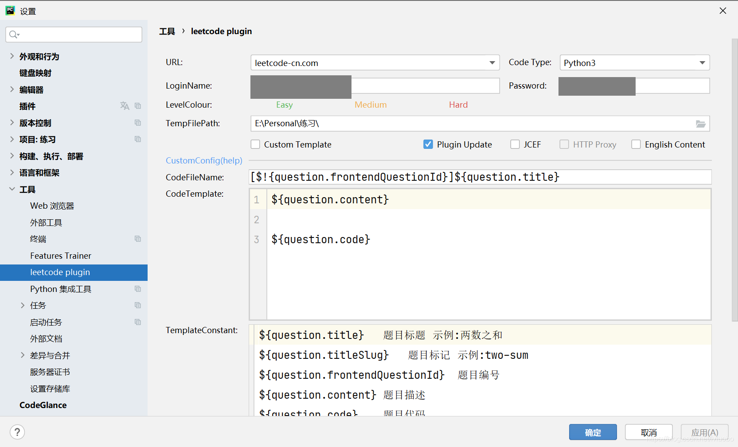Select ${question.frontendQuestionId} constant row
The image size is (738, 447).
483,375
